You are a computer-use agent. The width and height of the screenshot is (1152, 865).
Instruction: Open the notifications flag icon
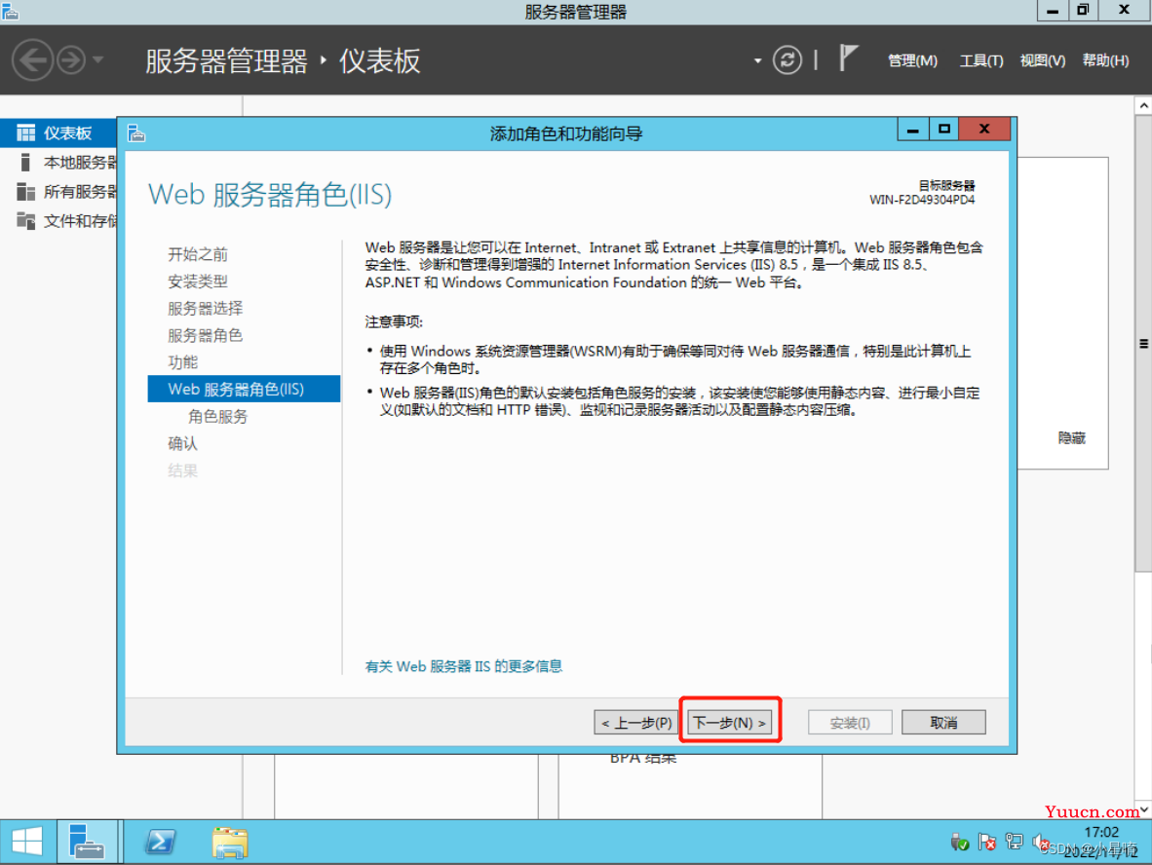coord(848,58)
